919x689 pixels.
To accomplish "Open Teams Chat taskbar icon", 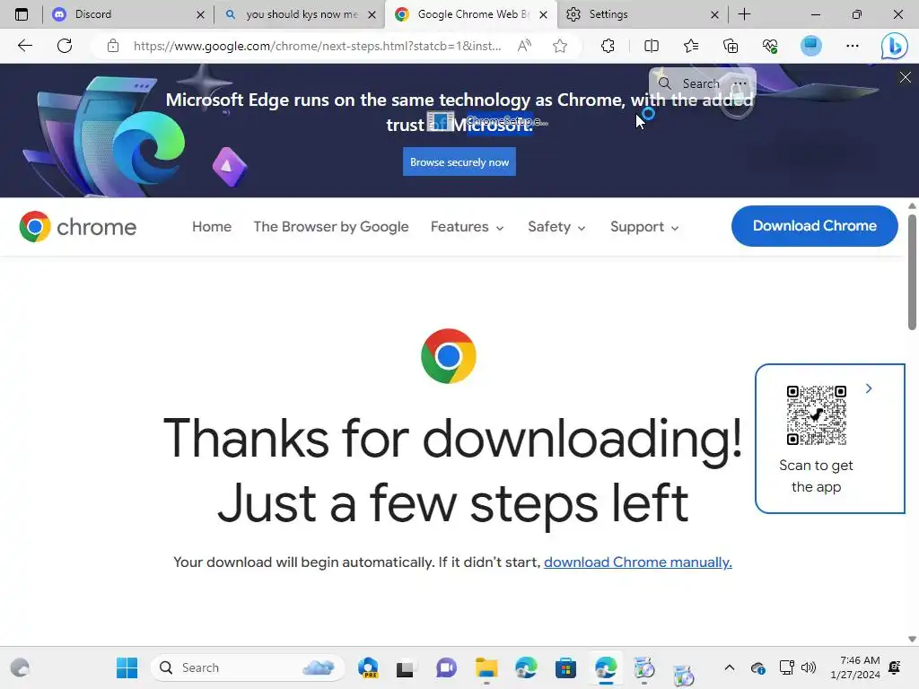I will coord(446,667).
